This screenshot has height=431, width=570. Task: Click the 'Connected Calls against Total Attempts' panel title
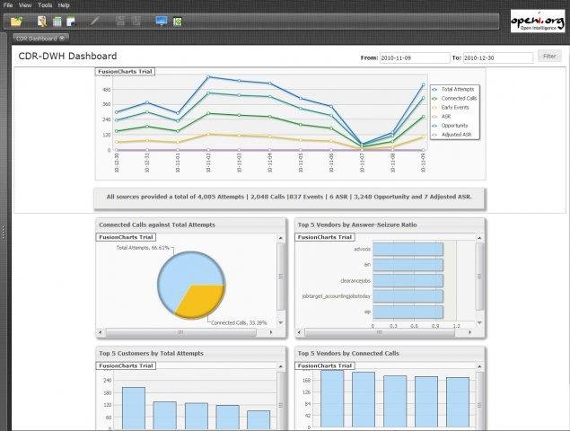157,225
